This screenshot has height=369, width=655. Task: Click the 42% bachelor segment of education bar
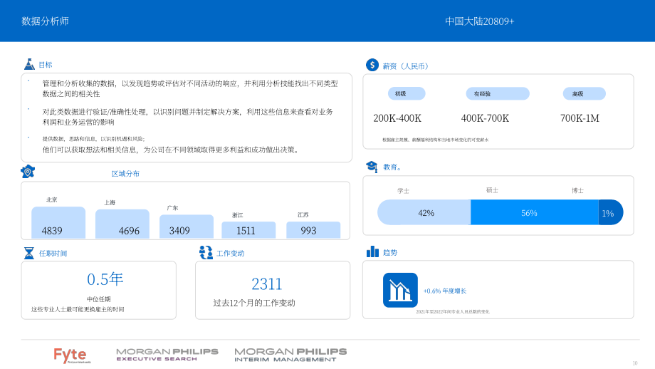(424, 213)
